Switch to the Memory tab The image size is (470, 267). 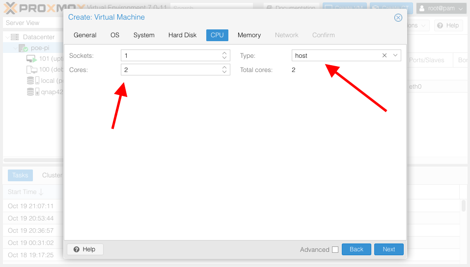click(249, 35)
